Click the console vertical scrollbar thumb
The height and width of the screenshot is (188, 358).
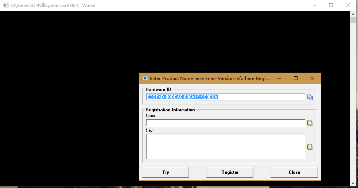[x=353, y=20]
